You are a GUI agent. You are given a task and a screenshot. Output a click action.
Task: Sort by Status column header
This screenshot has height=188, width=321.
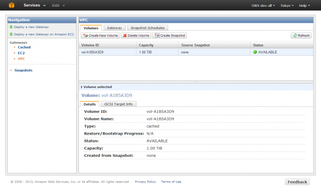282,45
